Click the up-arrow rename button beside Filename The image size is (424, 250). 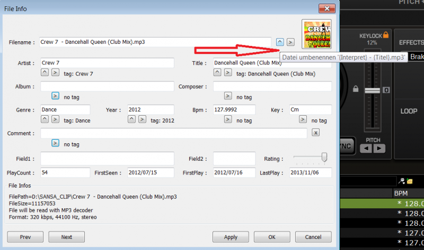coord(280,42)
